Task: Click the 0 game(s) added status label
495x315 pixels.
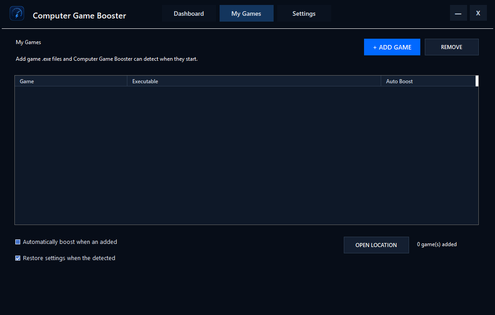Action: coord(436,244)
